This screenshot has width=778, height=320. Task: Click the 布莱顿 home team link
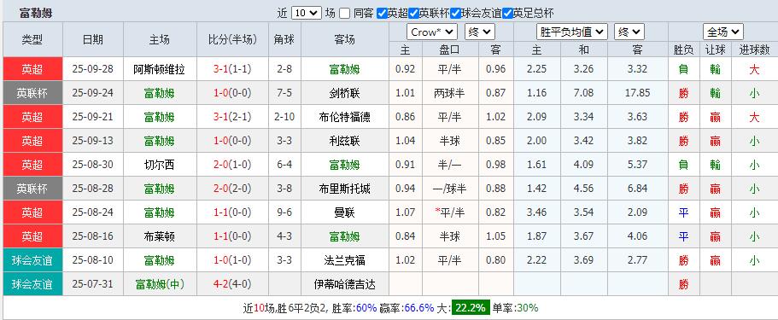pyautogui.click(x=159, y=236)
